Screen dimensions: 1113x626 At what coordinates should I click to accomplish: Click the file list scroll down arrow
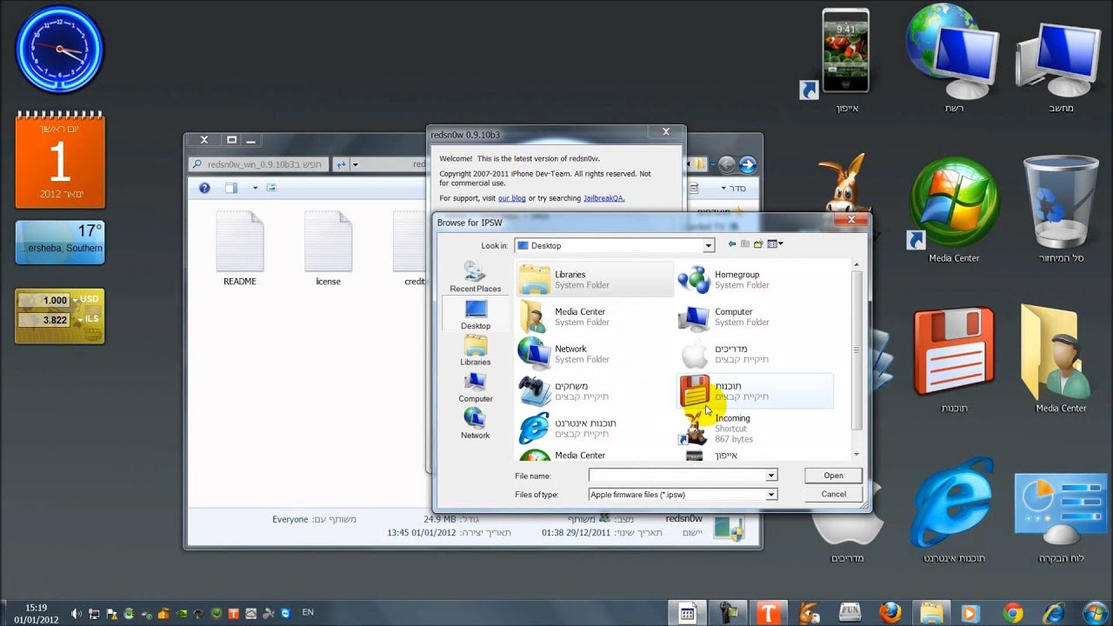click(856, 455)
